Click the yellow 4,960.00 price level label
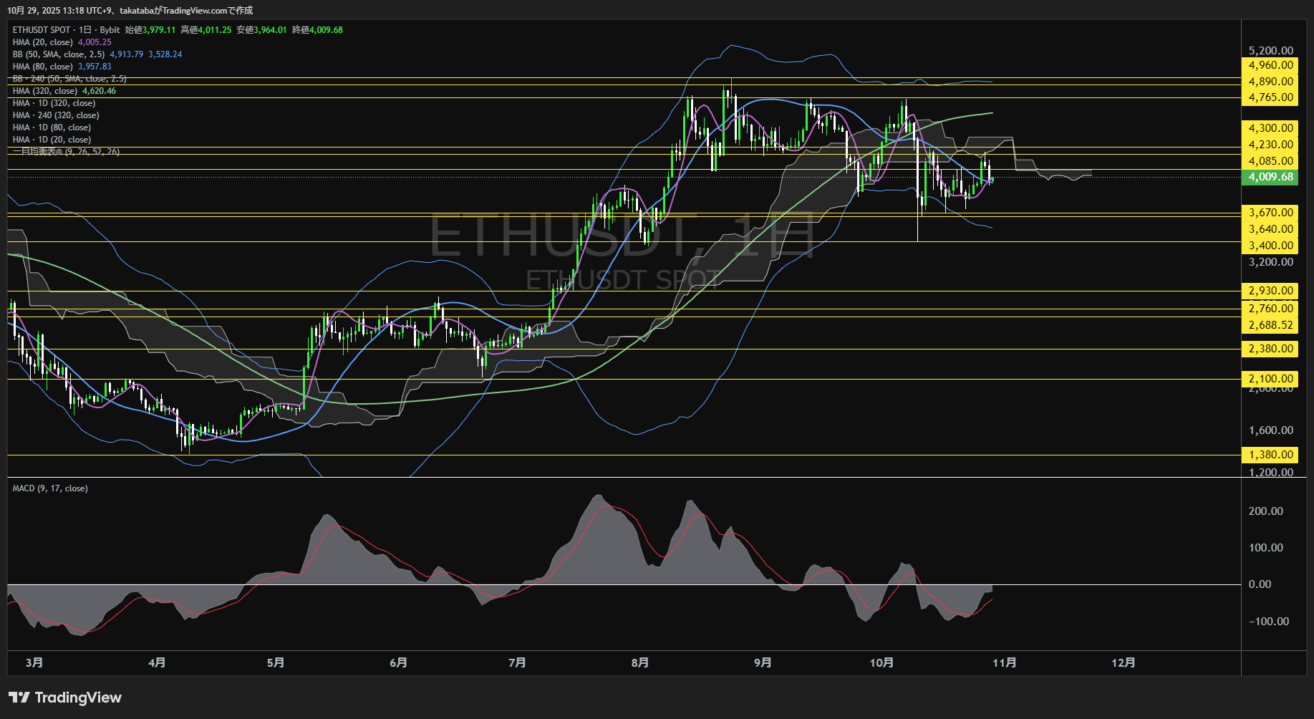 [1270, 64]
